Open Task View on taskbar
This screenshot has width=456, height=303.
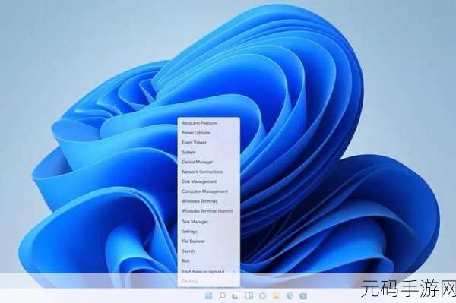click(x=235, y=296)
